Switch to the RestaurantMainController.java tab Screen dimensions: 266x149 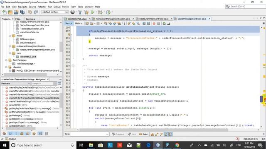coord(154,19)
